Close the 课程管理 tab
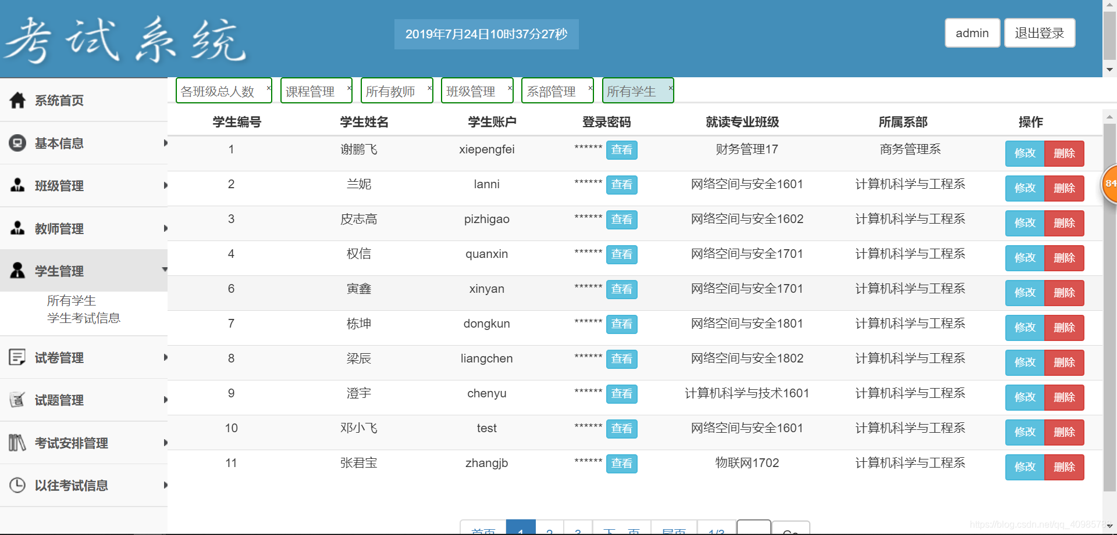 tap(349, 88)
